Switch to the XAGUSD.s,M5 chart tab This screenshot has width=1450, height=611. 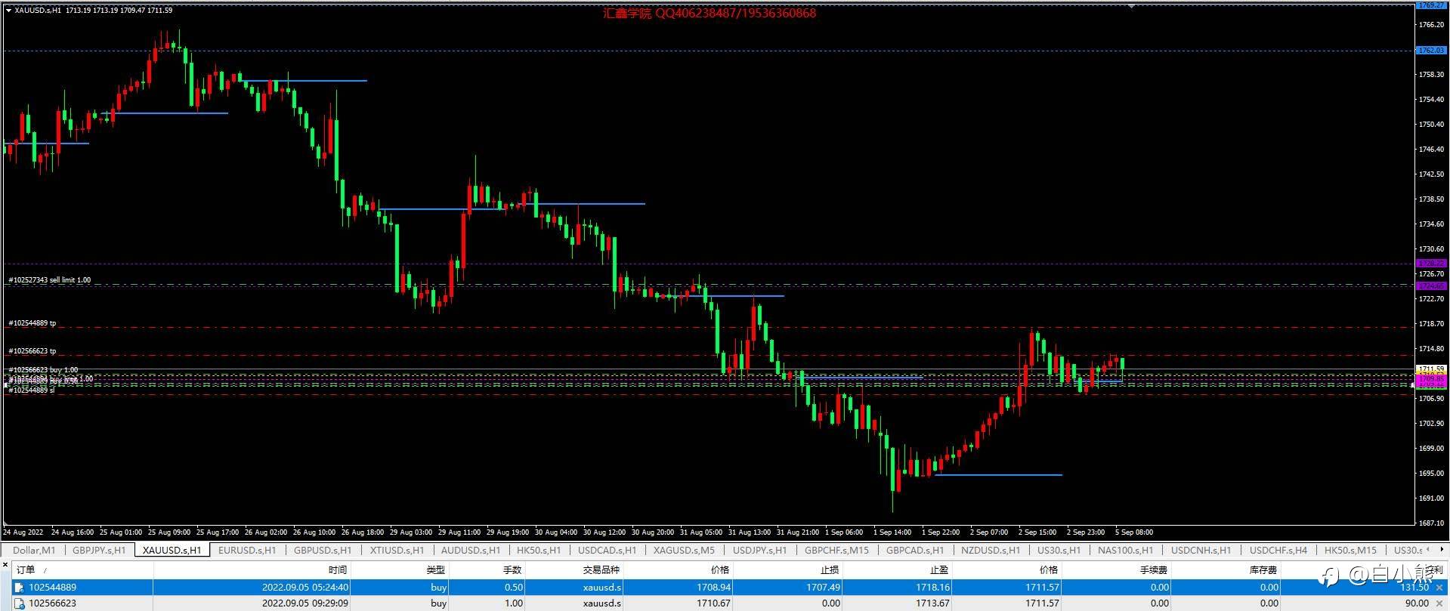(x=683, y=550)
